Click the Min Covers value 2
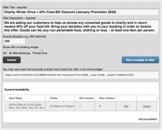Screen dimensions: 162x130 pyautogui.click(x=80, y=106)
